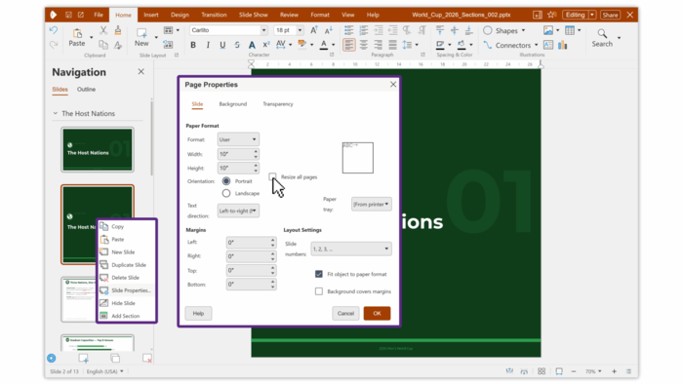Viewport: 683px width, 384px height.
Task: Switch to the Design ribbon tab
Action: pos(180,15)
